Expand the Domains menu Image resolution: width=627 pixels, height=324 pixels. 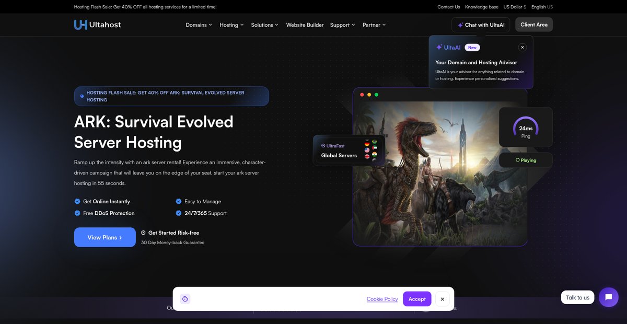pyautogui.click(x=199, y=25)
